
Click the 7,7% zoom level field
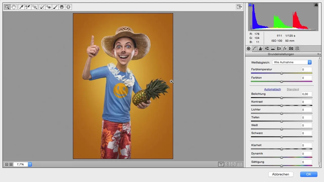[21, 164]
